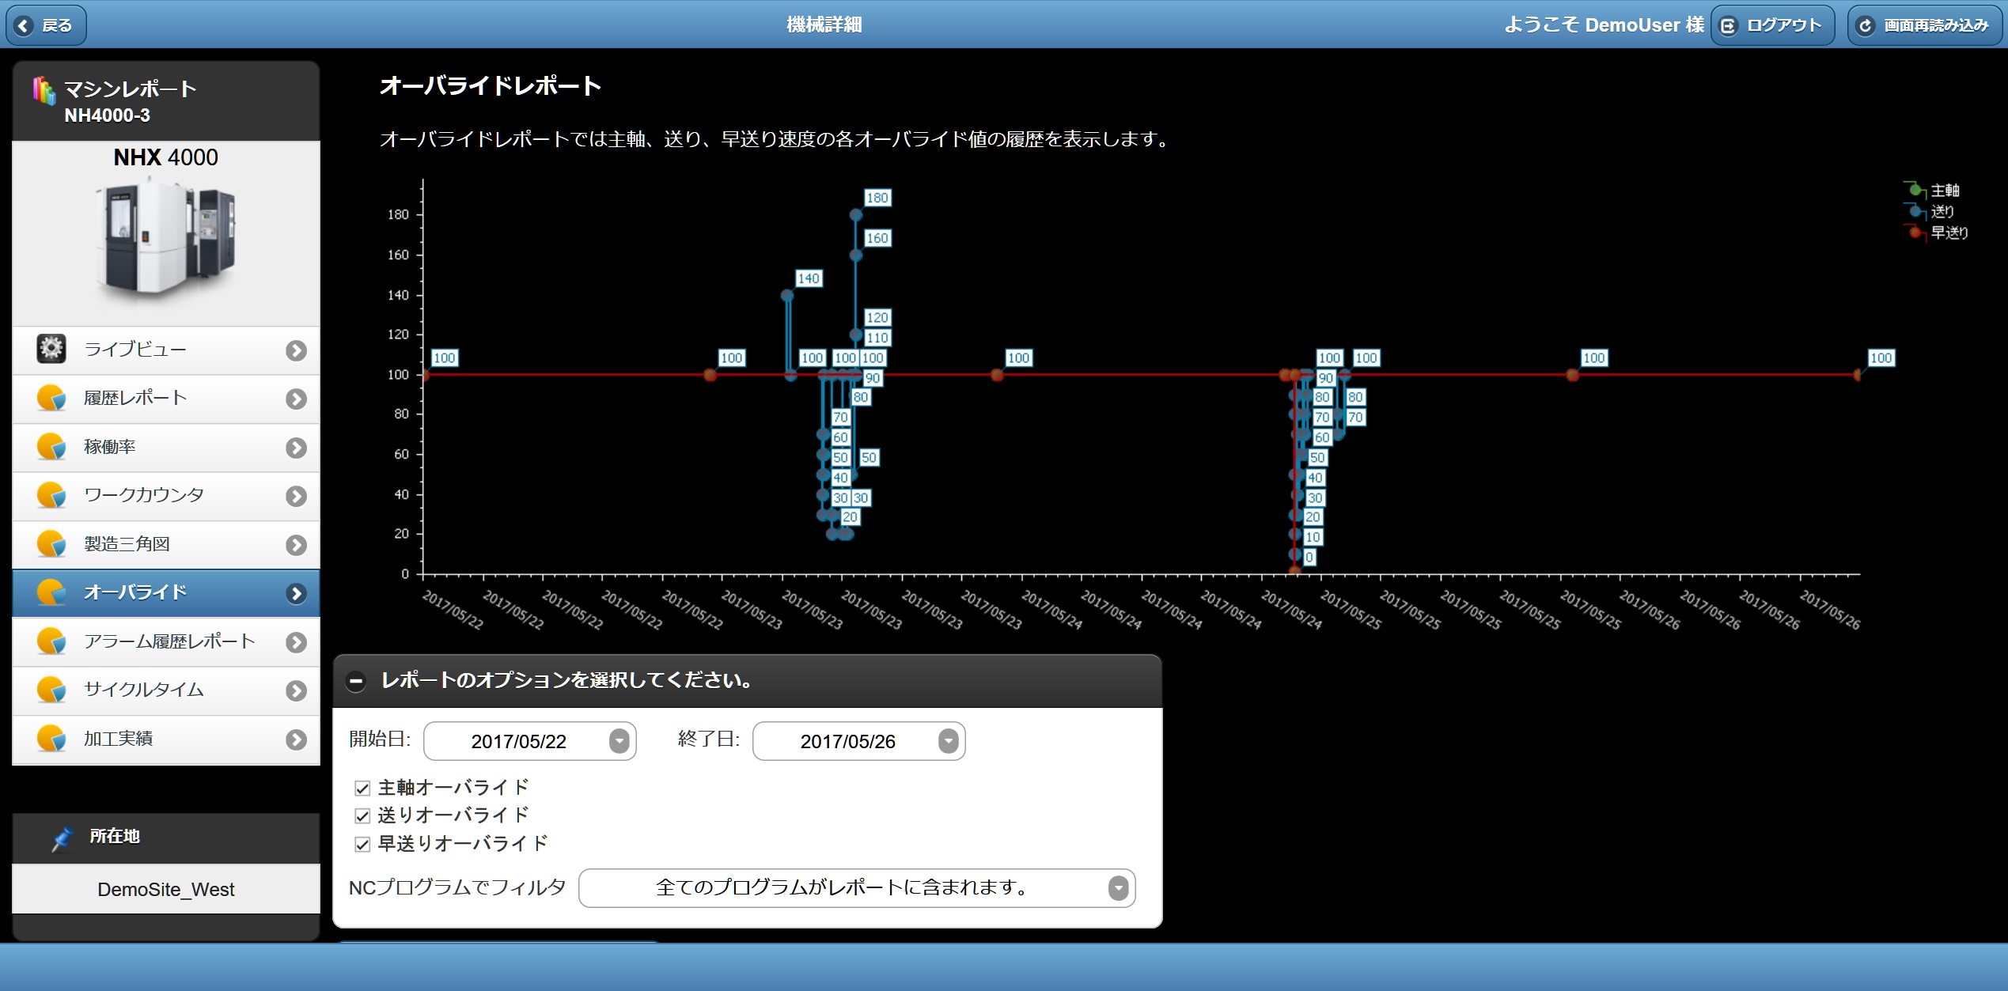The height and width of the screenshot is (991, 2008).
Task: Open ライブビュー menu item
Action: click(166, 350)
